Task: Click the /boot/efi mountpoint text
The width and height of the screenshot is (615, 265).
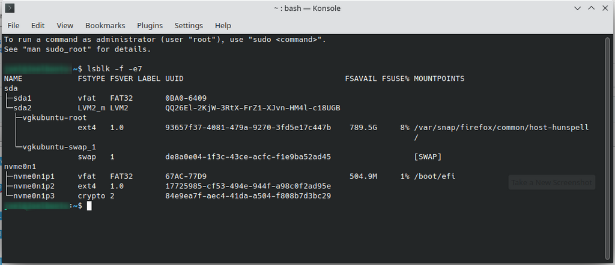Action: [435, 176]
